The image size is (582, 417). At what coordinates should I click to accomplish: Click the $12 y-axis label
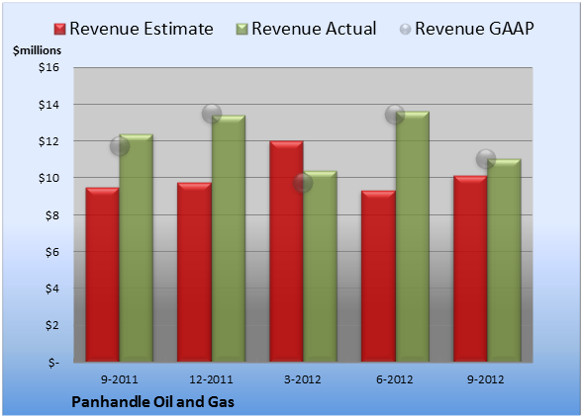[49, 141]
